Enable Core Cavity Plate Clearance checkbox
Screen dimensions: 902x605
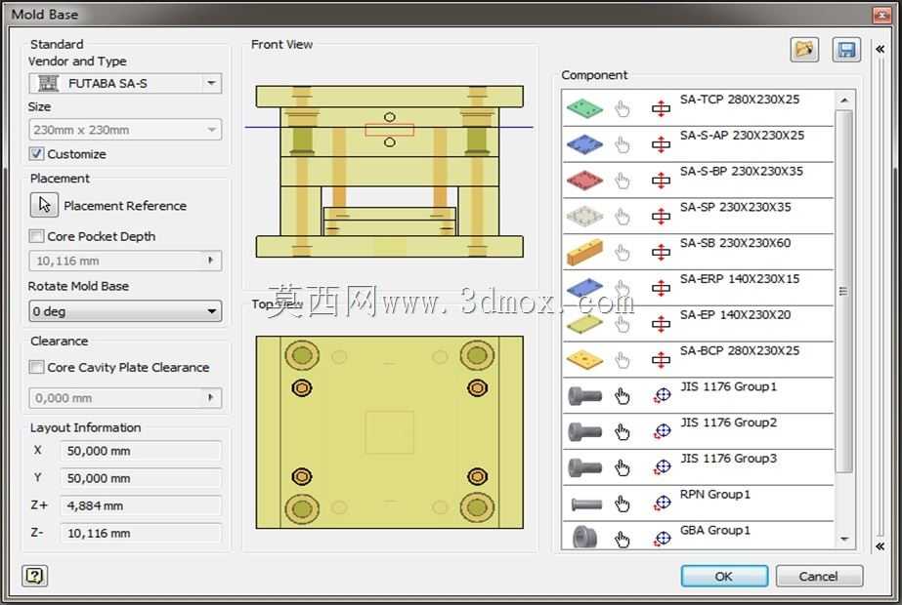[x=36, y=367]
